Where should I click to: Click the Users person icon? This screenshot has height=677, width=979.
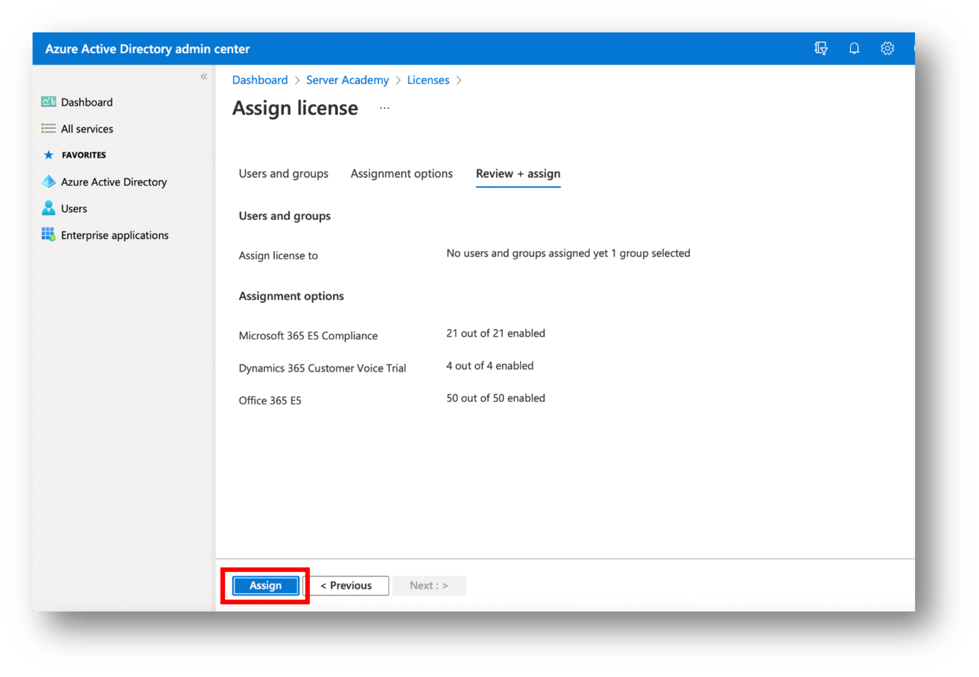tap(48, 208)
